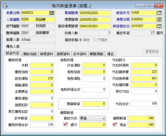Click the 代扣健保費 amount field
Image resolution: width=166 pixels, height=136 pixels.
click(144, 72)
